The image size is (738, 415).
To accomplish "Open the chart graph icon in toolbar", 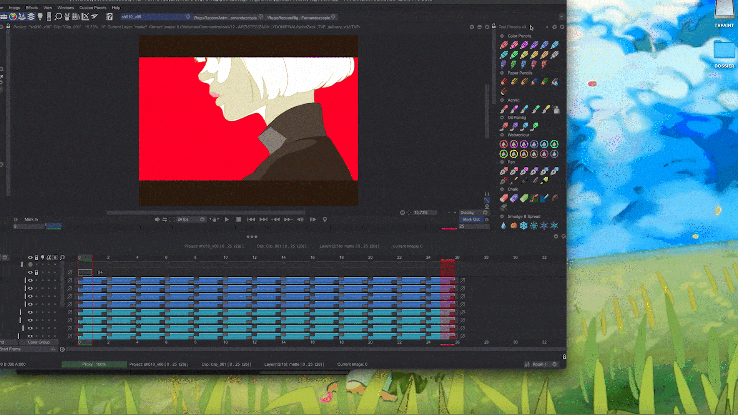I will tap(85, 17).
